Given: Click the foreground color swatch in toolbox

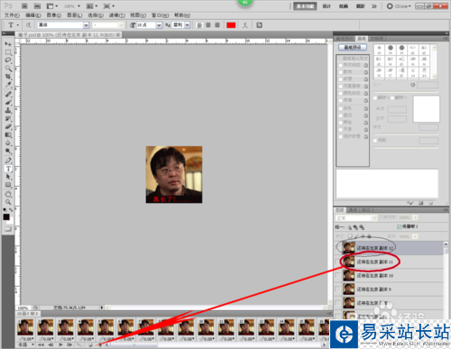Looking at the screenshot, I should (6, 217).
